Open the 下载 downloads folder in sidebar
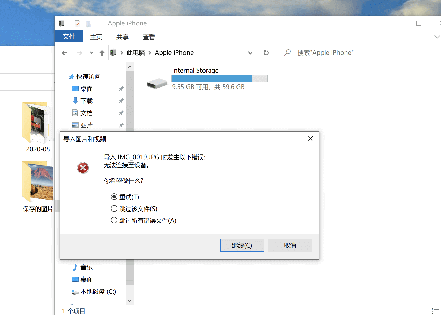 point(87,101)
